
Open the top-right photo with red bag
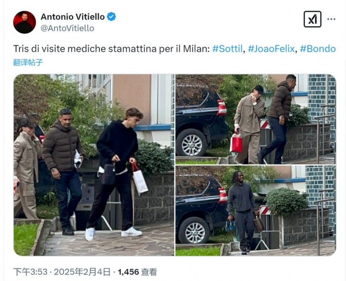(256, 119)
